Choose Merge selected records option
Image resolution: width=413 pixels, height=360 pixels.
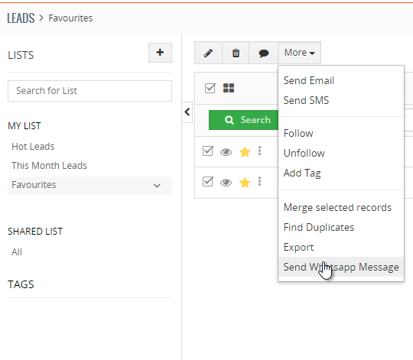338,208
